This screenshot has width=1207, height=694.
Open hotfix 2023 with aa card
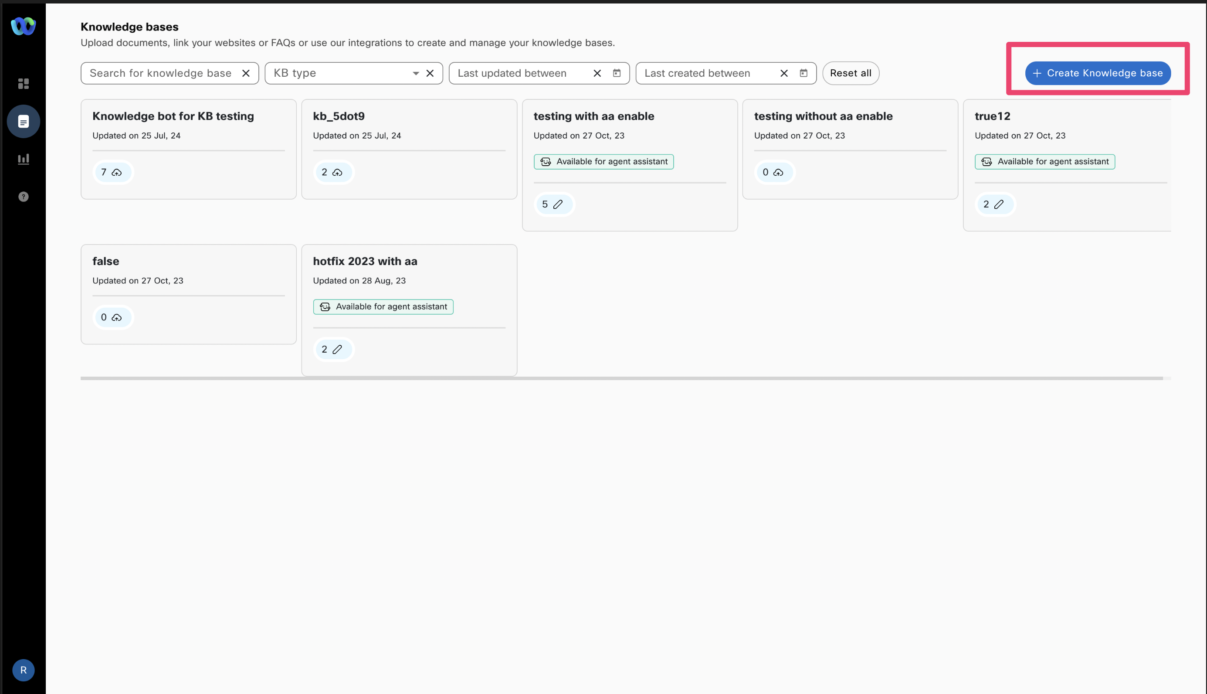409,310
